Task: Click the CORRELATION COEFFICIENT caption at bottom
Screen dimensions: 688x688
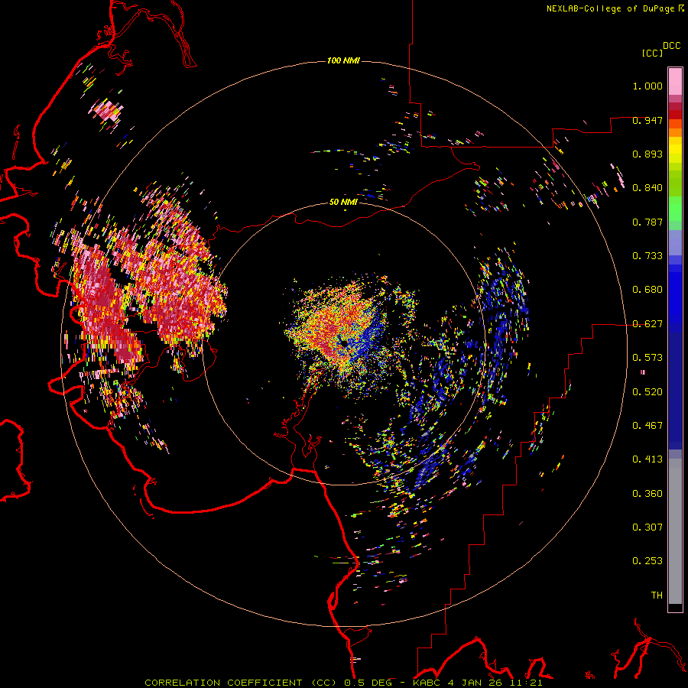Action: click(343, 683)
